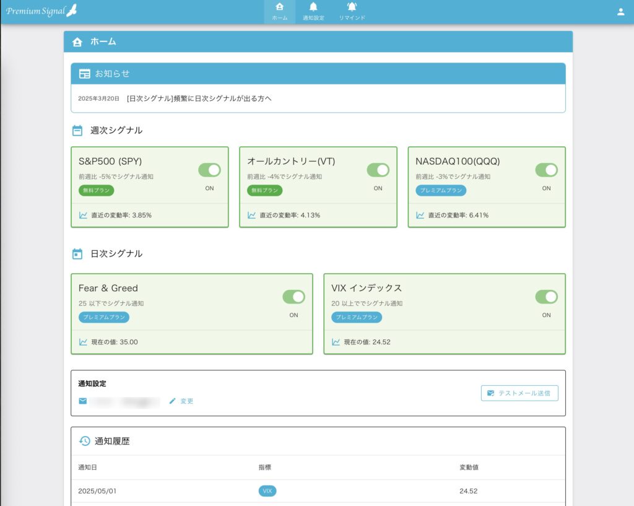Open the 通知設定 bell tab
Screen dimensions: 634x506
click(313, 12)
